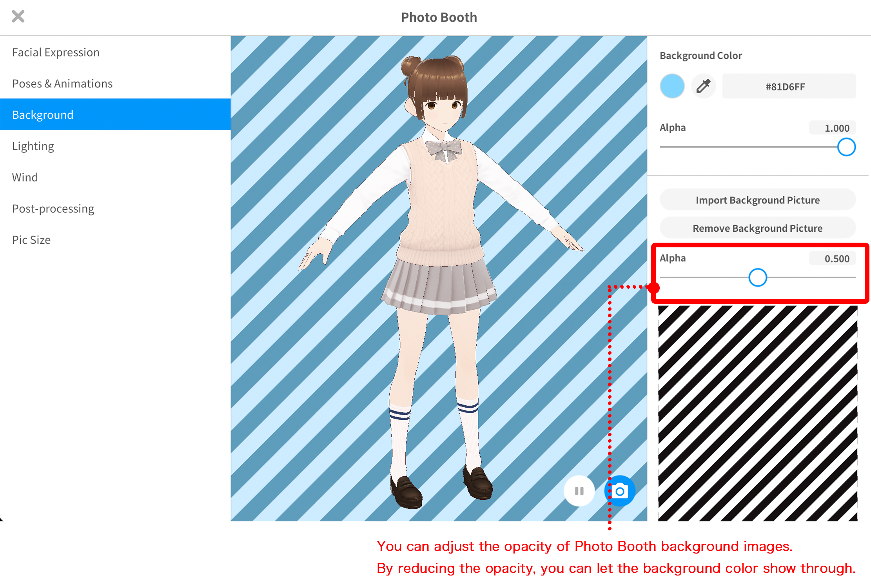Open Pic Size settings
Screen dimensions: 871x588
[x=115, y=240]
